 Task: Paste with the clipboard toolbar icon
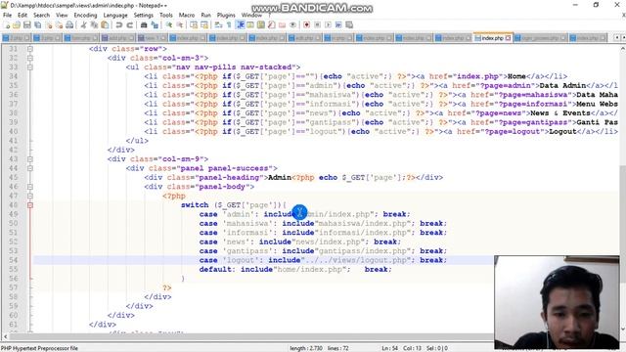point(105,24)
